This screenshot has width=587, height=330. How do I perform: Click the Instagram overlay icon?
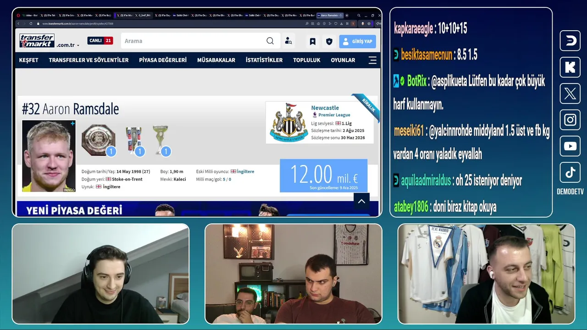pyautogui.click(x=570, y=120)
